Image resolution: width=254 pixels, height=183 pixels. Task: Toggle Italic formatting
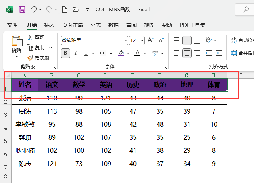click(76, 53)
